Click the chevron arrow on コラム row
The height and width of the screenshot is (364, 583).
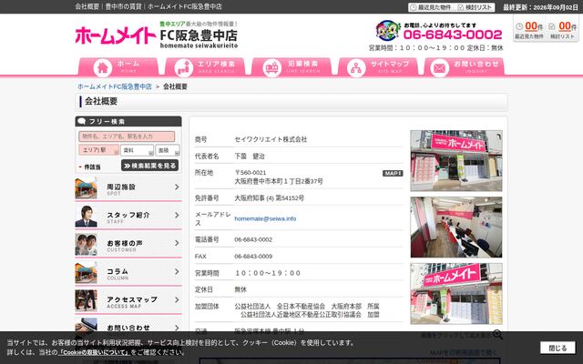coord(177,271)
